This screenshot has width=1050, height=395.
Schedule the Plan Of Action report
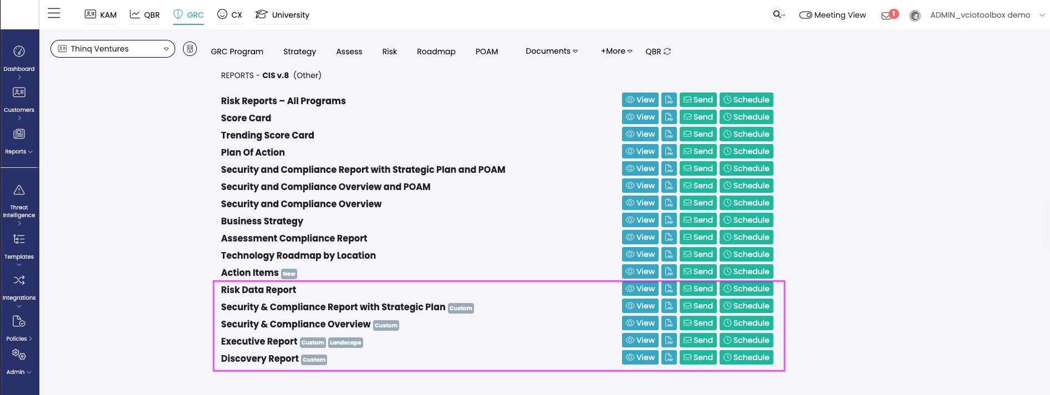click(746, 151)
